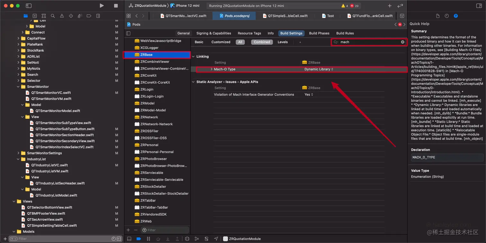
Task: Add a build setting with plus
Action: click(x=300, y=42)
